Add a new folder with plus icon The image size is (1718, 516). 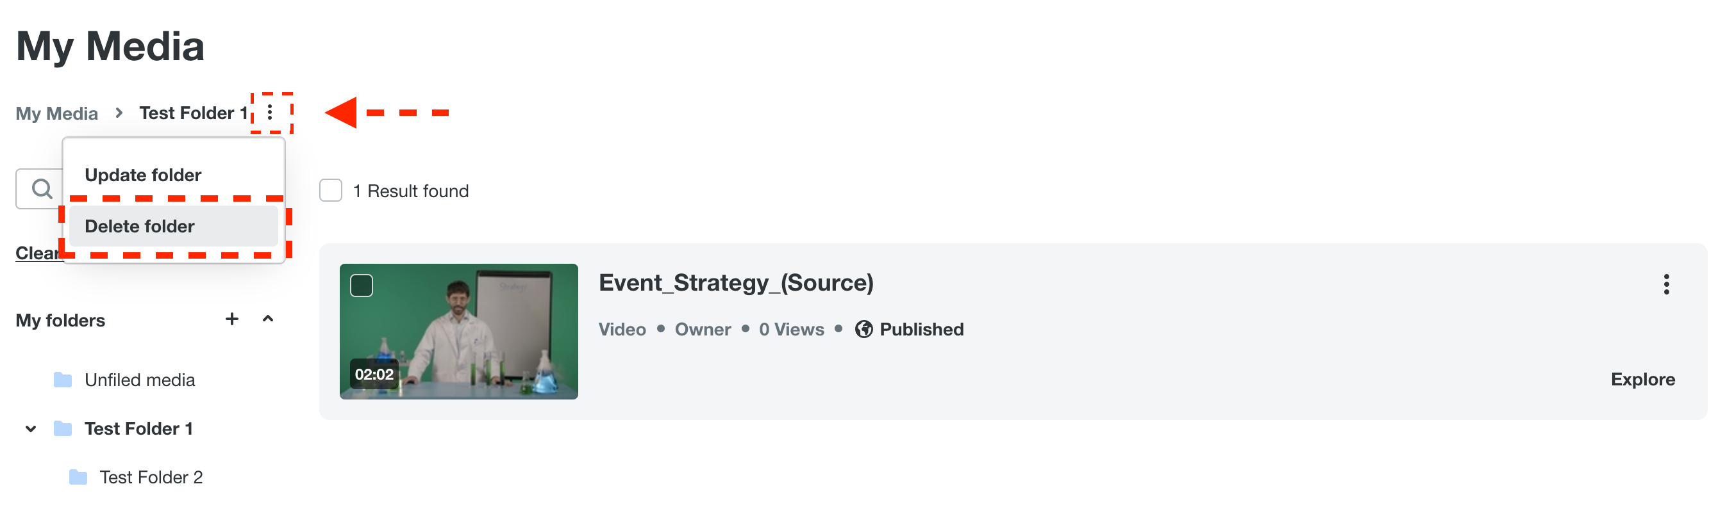[231, 319]
